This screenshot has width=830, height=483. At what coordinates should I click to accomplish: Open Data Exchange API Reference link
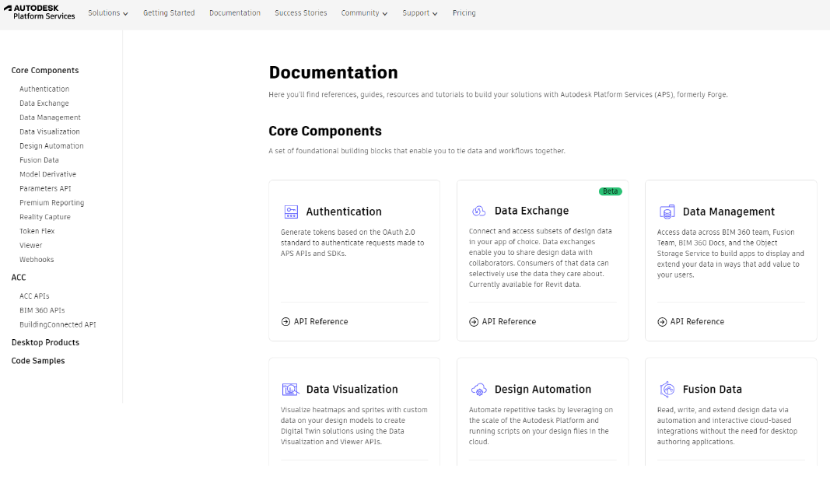(509, 322)
